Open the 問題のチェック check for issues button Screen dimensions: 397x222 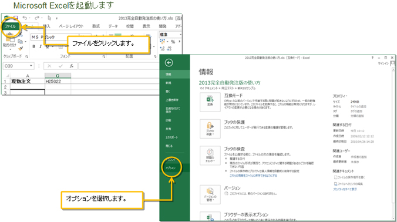[210, 156]
